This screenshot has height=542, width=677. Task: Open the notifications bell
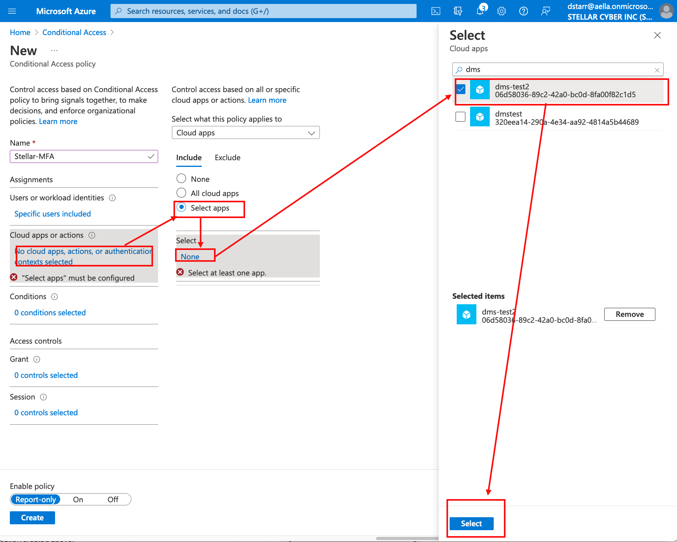tap(480, 11)
